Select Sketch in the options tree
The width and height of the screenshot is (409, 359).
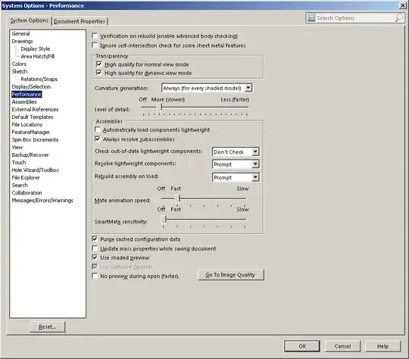20,71
